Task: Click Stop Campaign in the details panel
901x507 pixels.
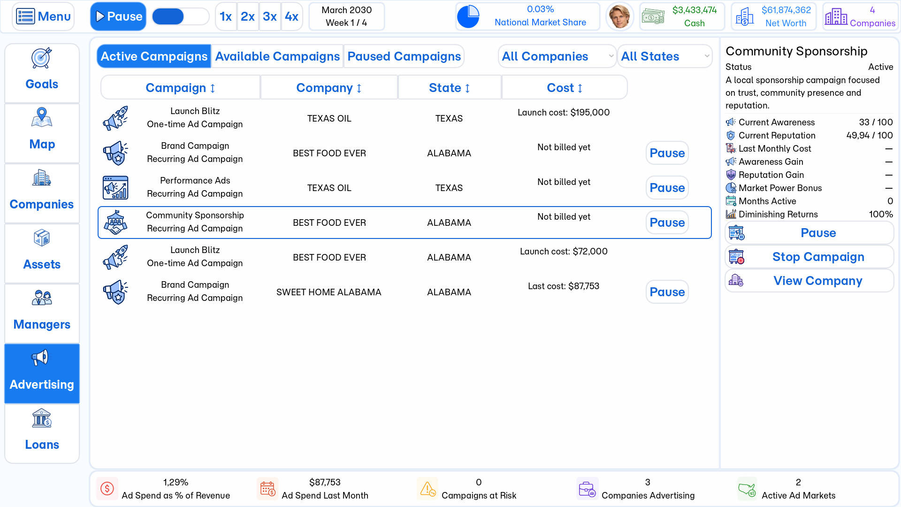Action: (x=809, y=257)
